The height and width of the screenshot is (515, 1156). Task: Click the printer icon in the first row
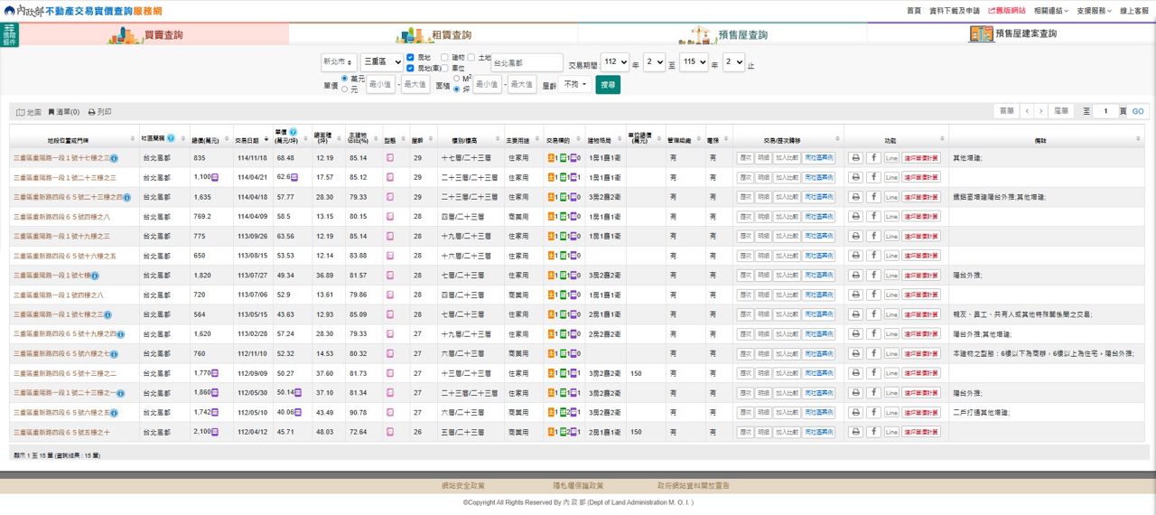[x=855, y=157]
